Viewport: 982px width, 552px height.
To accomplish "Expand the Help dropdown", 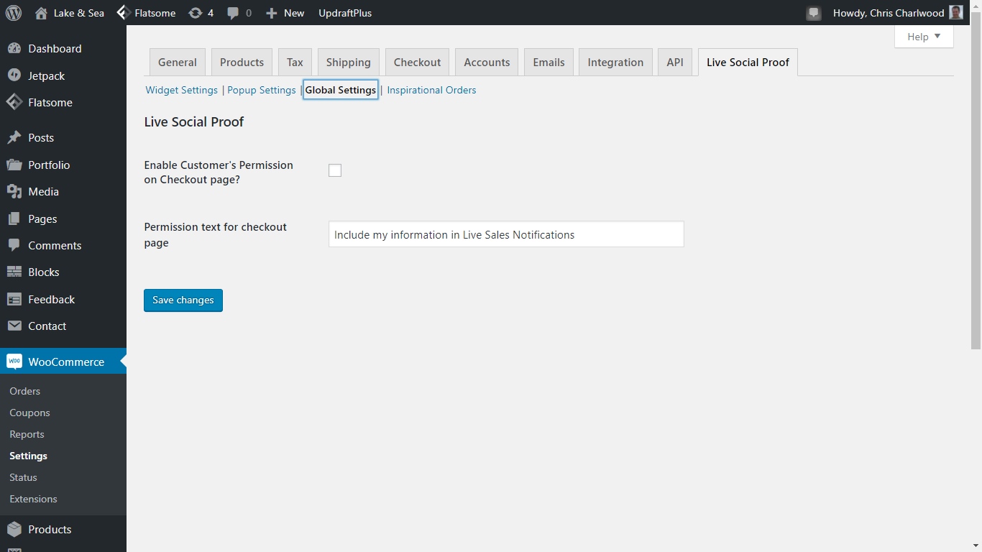I will [x=924, y=37].
